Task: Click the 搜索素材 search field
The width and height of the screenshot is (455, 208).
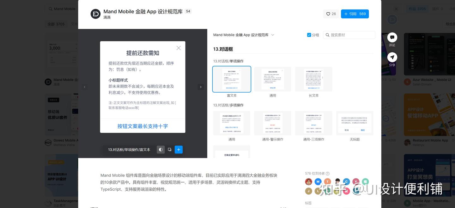Action: coord(349,35)
